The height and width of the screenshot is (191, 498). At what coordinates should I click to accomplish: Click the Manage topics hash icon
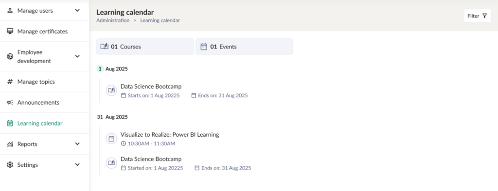pos(10,82)
